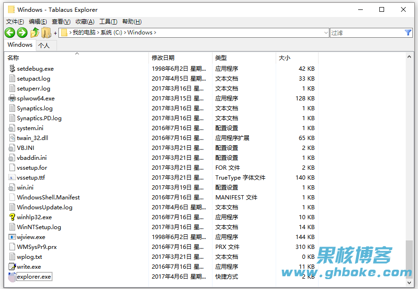418x289 pixels.
Task: Click the write.exe notepad icon
Action: 12,266
